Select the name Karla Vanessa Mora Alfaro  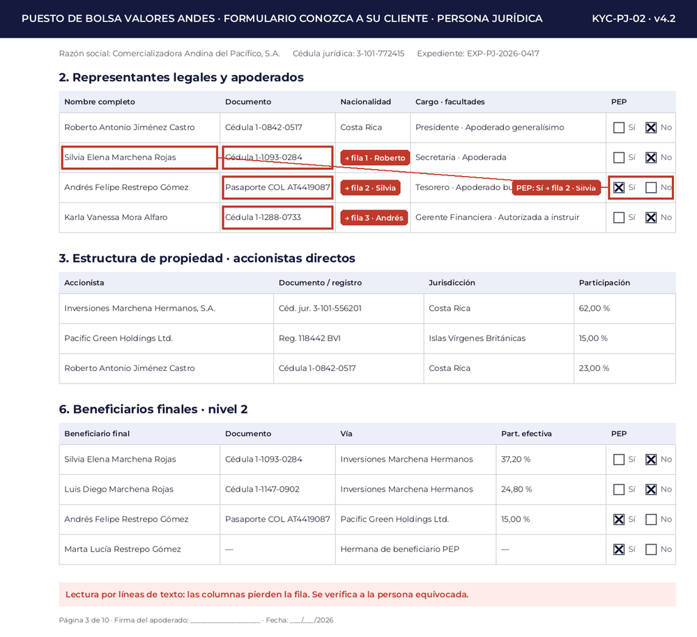116,217
